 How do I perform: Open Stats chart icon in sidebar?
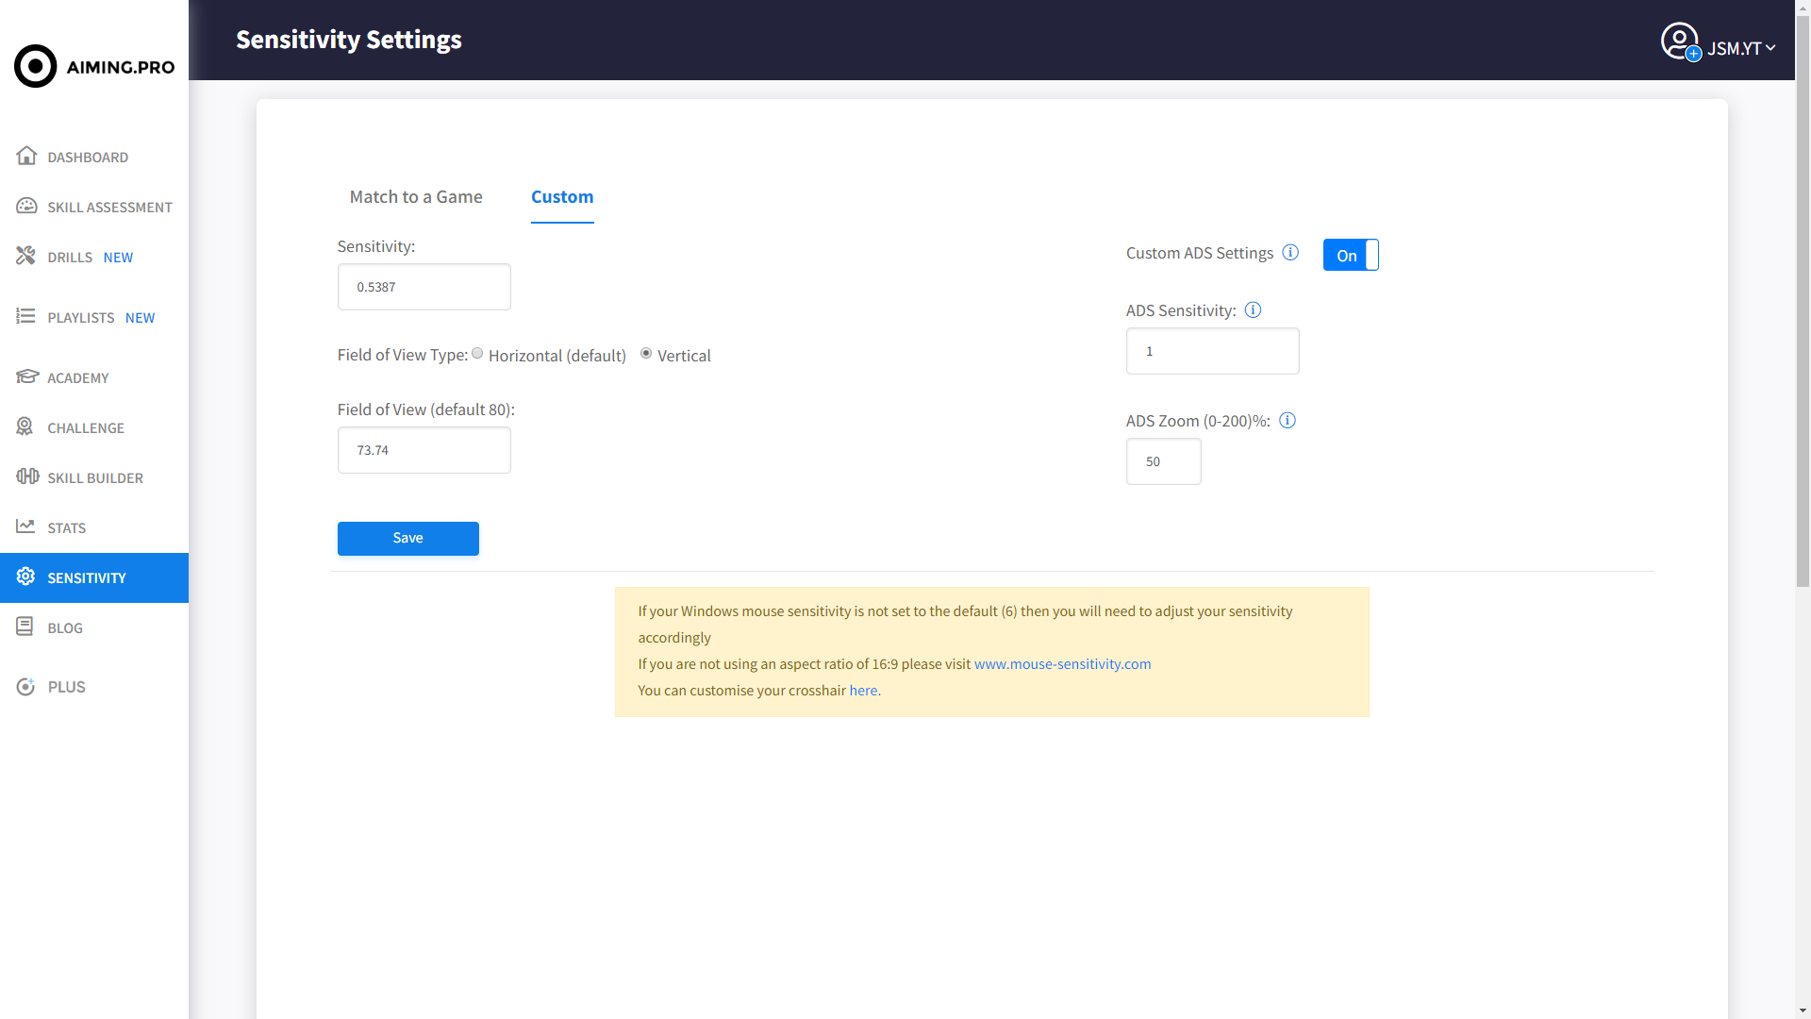click(25, 526)
